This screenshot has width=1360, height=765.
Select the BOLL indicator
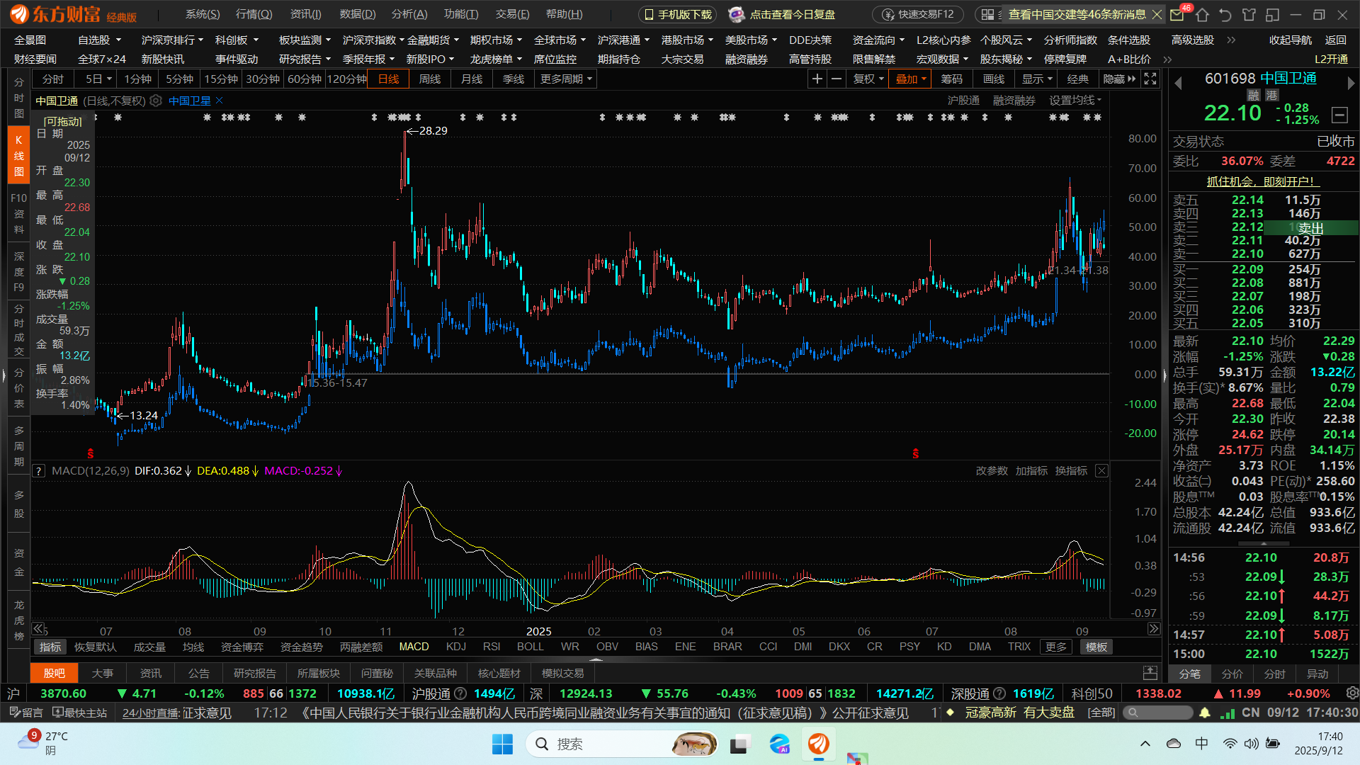[530, 647]
